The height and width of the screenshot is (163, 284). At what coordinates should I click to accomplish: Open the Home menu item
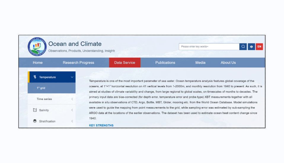pos(38,62)
